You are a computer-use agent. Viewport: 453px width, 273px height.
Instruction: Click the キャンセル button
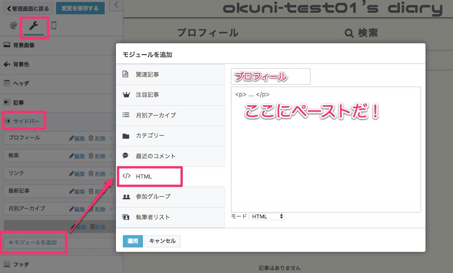click(x=162, y=241)
